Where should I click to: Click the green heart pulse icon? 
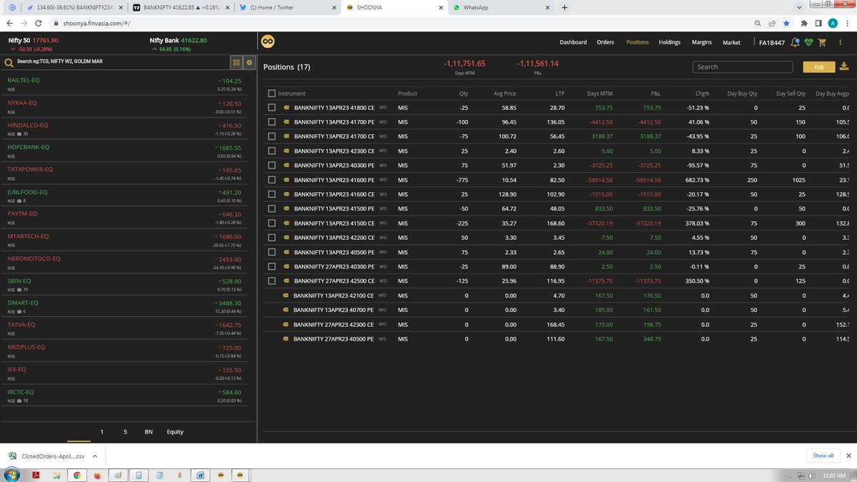click(808, 42)
